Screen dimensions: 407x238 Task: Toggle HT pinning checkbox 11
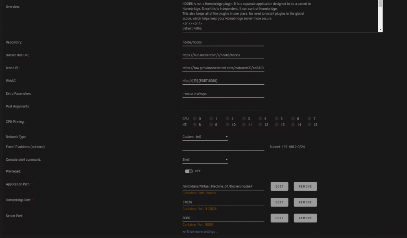(244, 124)
